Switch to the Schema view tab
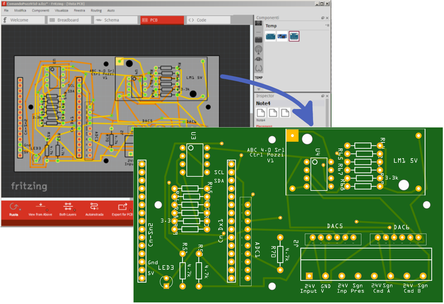 [115, 20]
